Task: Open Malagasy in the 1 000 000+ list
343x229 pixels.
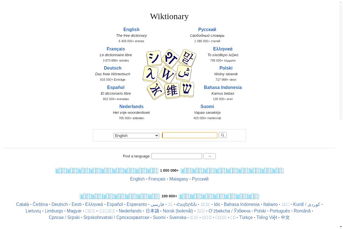Action: pos(179,179)
